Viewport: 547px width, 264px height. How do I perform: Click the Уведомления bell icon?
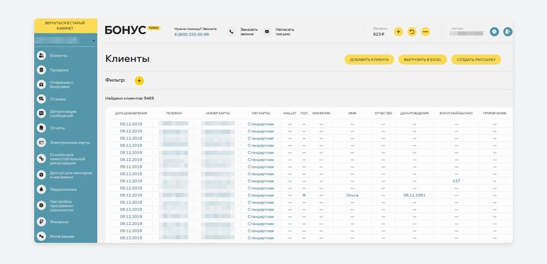42,190
